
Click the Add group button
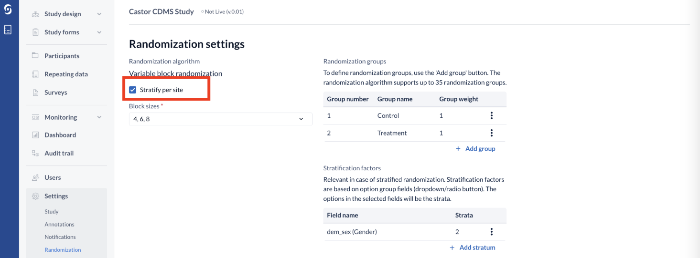click(x=475, y=149)
